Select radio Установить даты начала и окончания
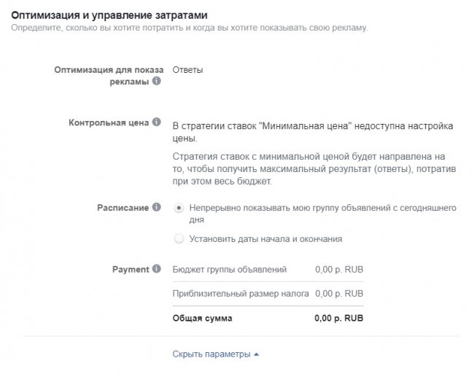Viewport: 474px width, 374px height. coord(179,238)
